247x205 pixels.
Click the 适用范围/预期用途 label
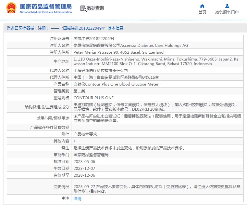pyautogui.click(x=53, y=118)
